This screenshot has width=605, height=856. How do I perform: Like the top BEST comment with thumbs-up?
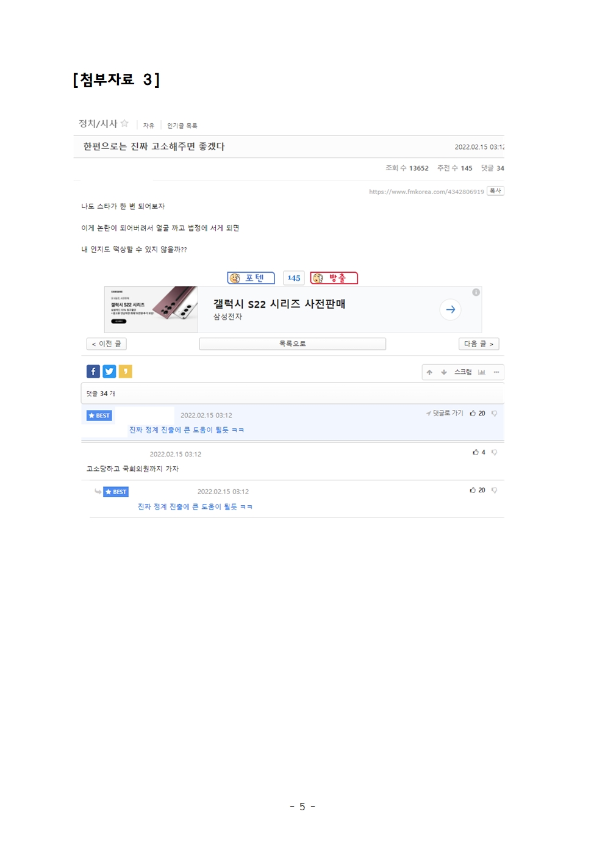tap(473, 413)
